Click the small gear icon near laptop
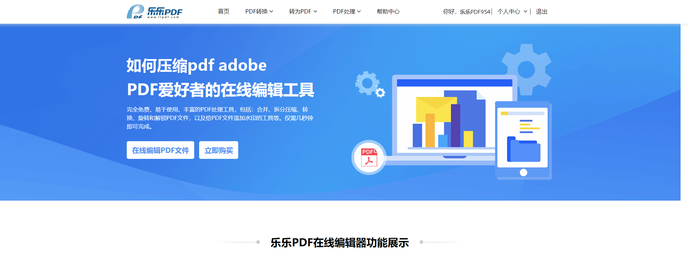The height and width of the screenshot is (259, 688). 370,84
